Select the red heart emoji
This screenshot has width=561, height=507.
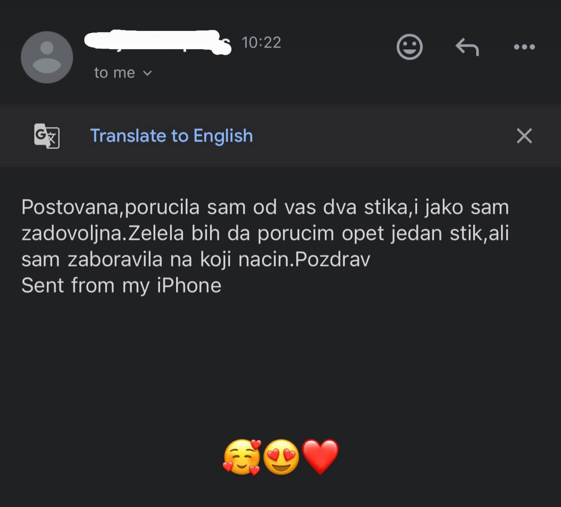coord(321,457)
